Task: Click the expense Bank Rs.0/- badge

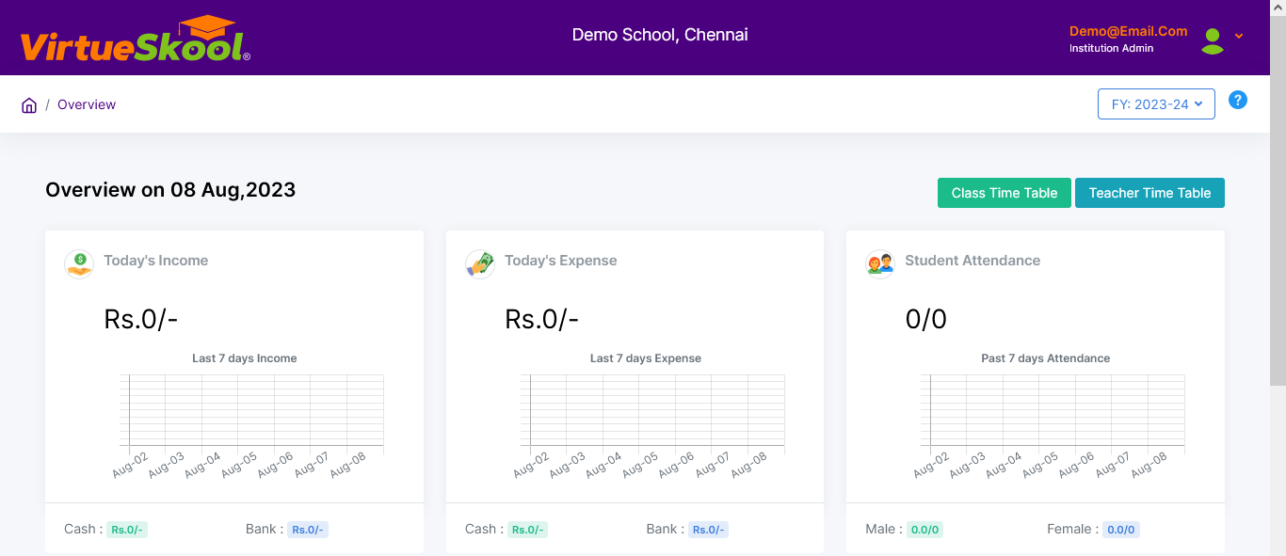Action: pyautogui.click(x=708, y=530)
